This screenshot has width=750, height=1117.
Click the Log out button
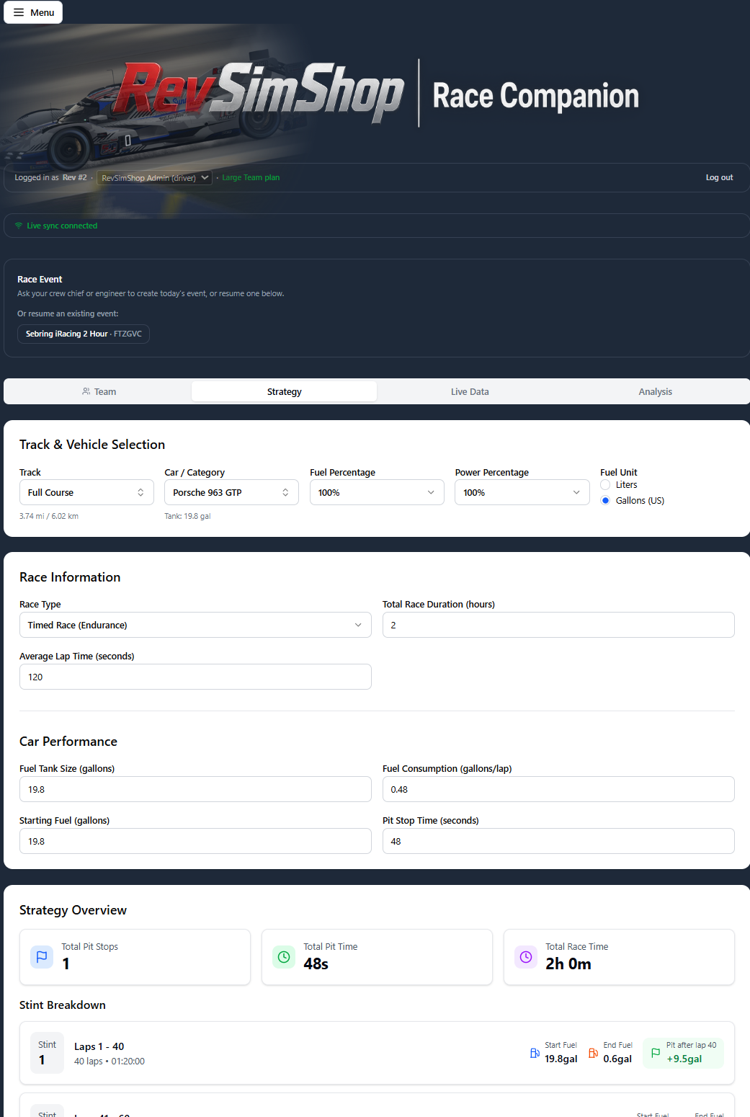click(719, 177)
